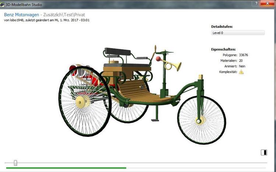Image resolution: width=276 pixels, height=172 pixels.
Task: Click the green loading progress bar
Action: click(66, 168)
